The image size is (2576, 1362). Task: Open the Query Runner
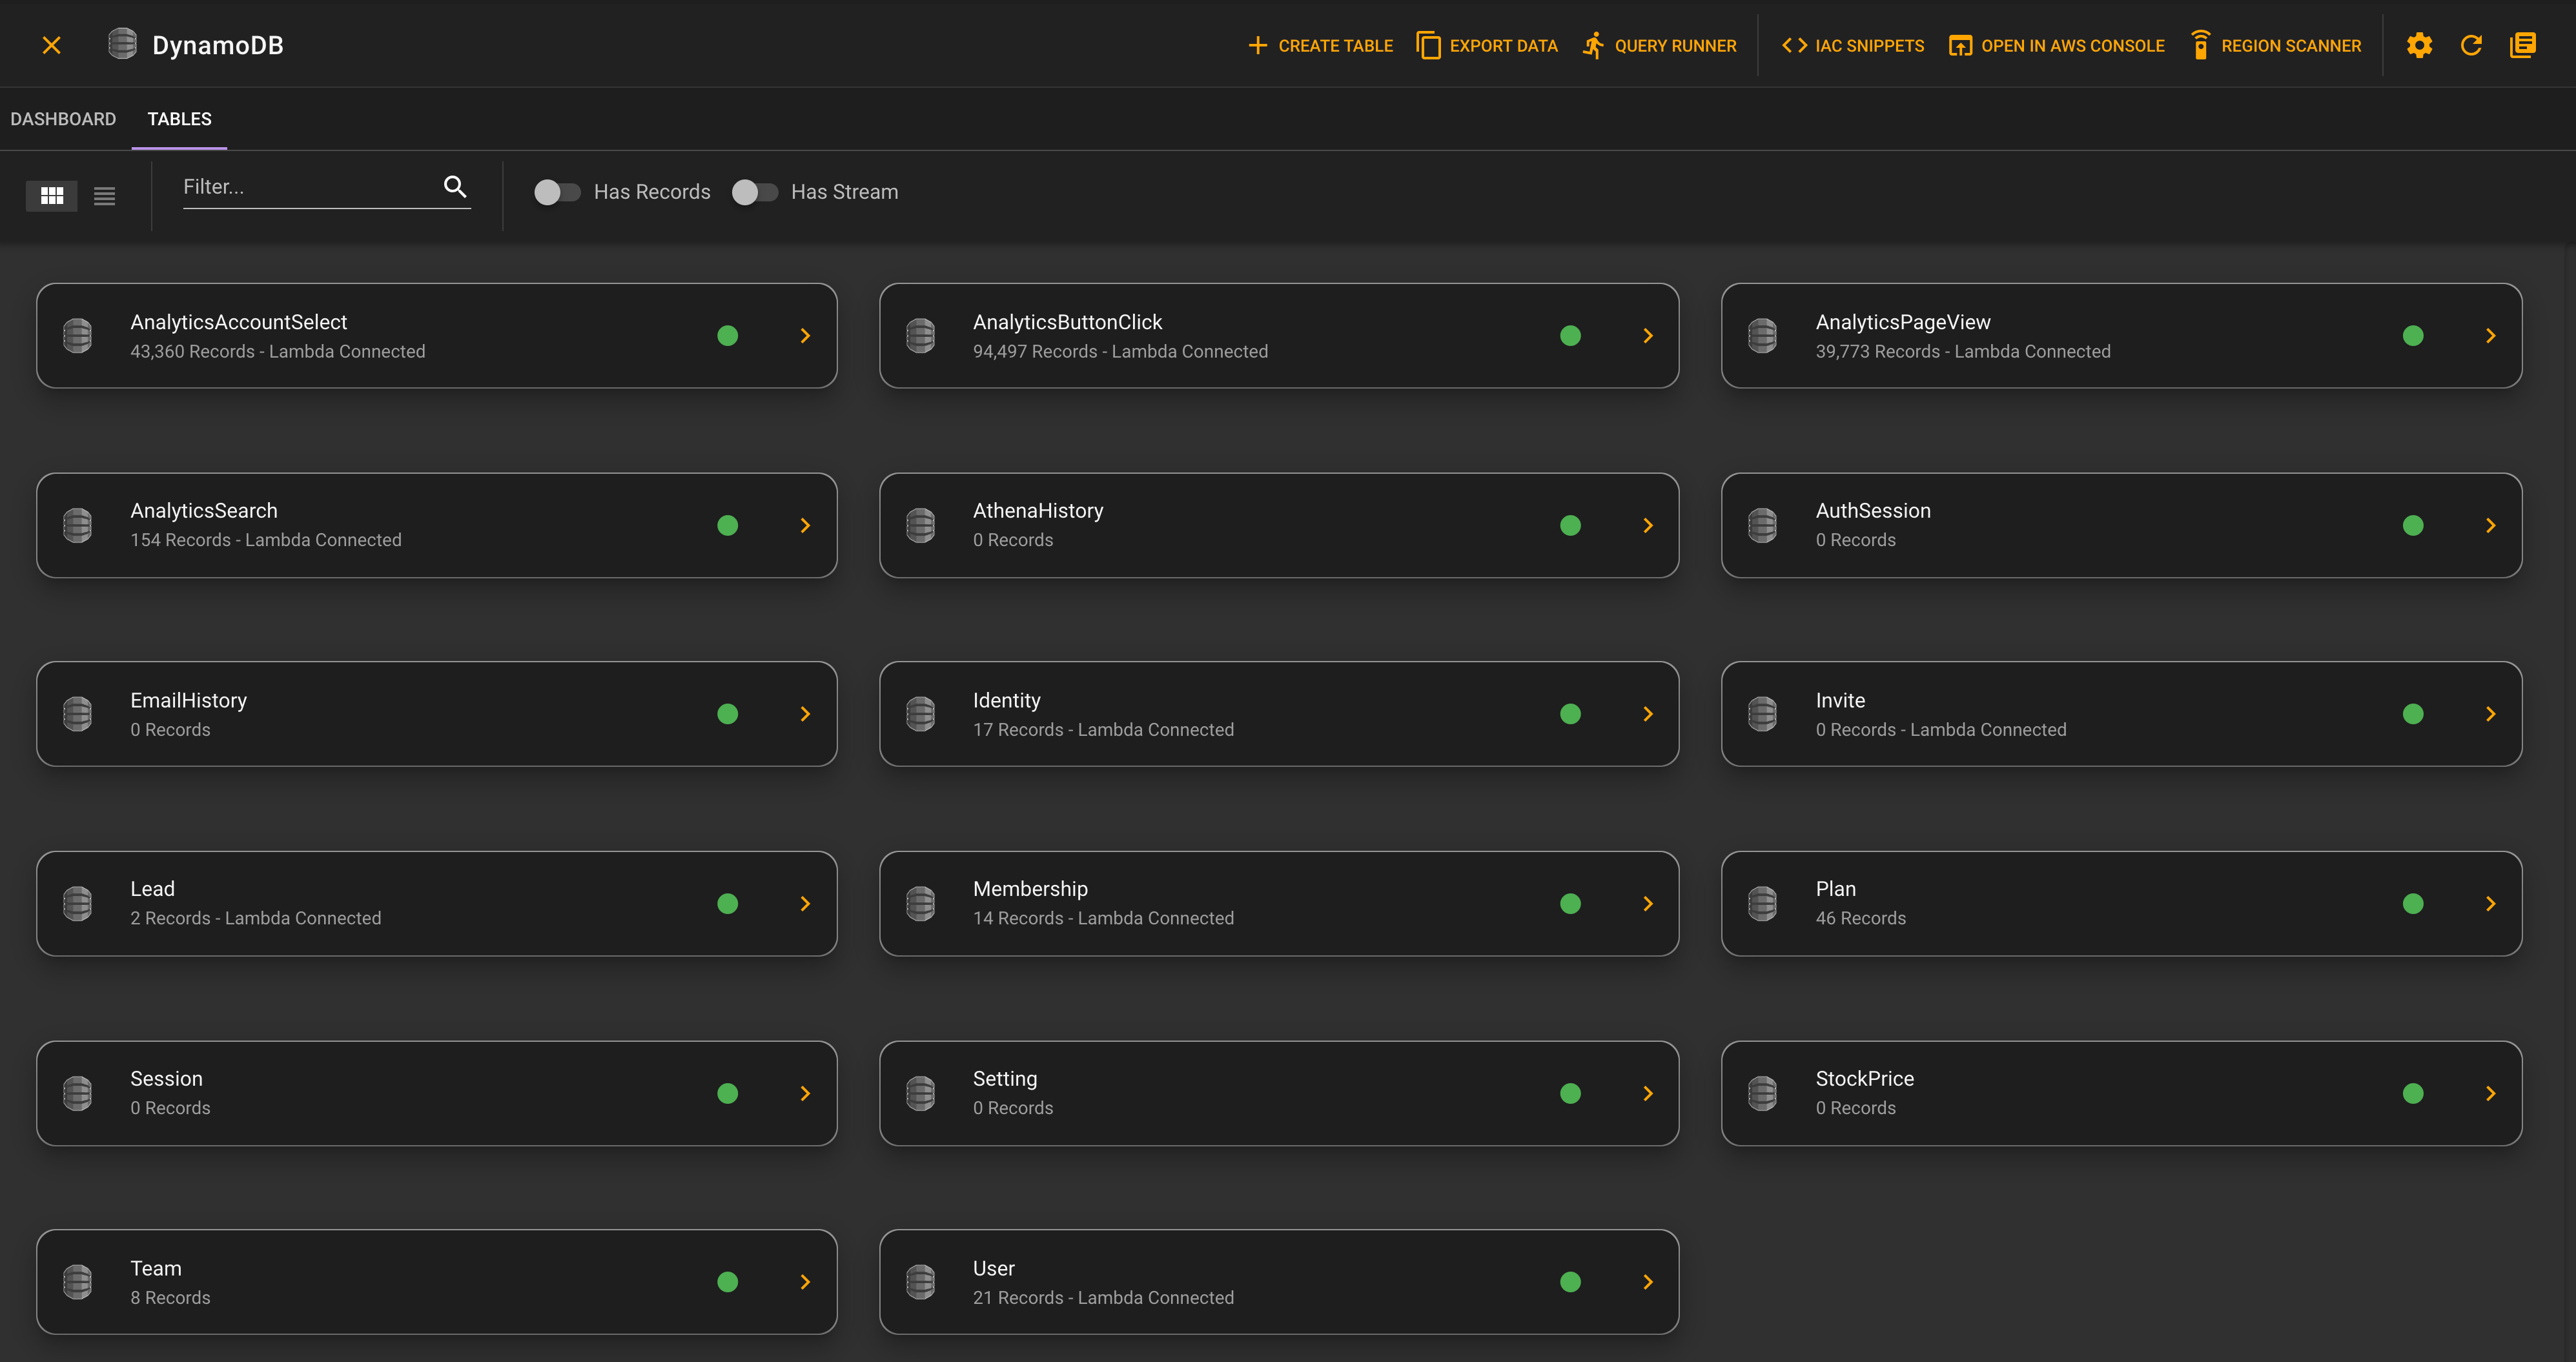[1660, 46]
